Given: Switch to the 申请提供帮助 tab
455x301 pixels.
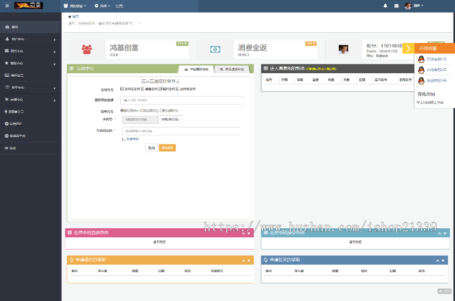Looking at the screenshot, I should pos(197,69).
